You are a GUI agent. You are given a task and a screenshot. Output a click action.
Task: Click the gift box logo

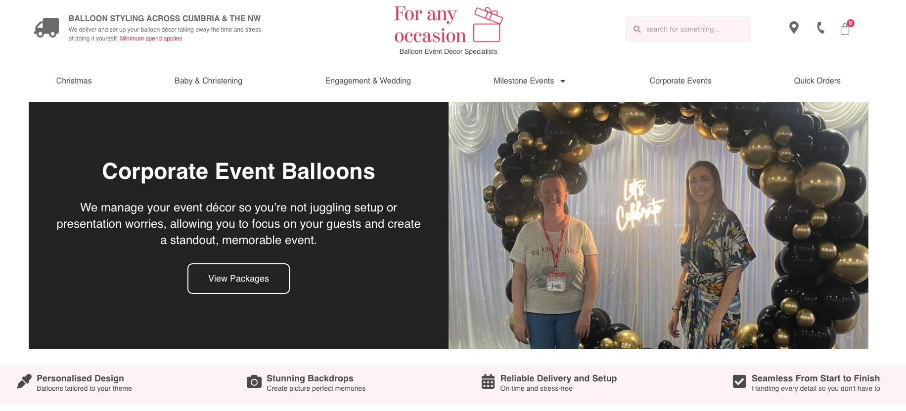click(x=487, y=24)
